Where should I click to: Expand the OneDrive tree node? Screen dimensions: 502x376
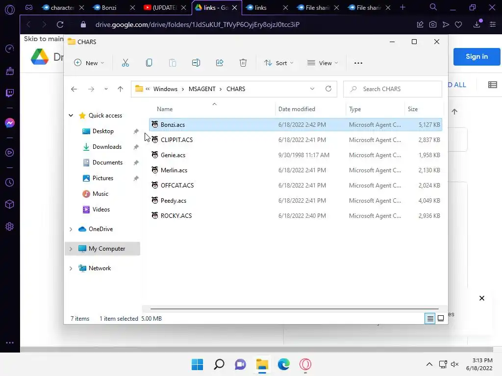tap(71, 229)
